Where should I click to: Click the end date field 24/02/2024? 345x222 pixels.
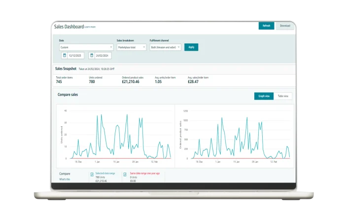[x=103, y=56]
